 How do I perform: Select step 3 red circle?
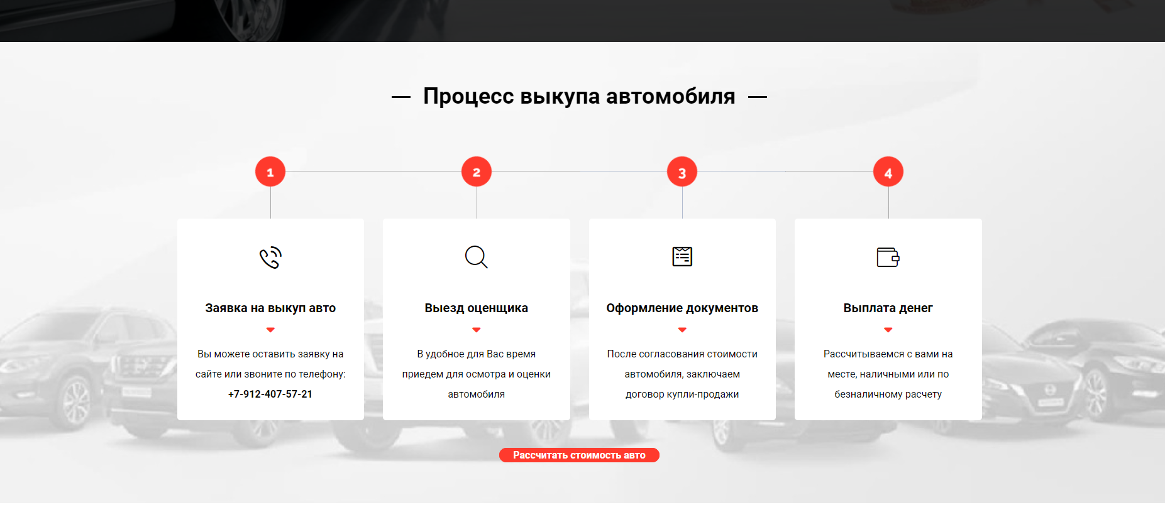pyautogui.click(x=682, y=172)
